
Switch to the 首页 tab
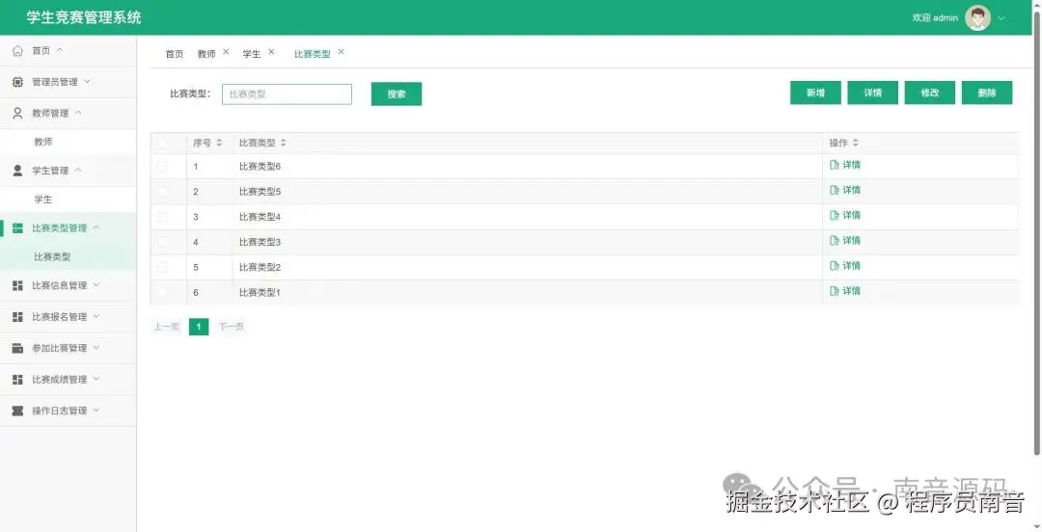[174, 54]
